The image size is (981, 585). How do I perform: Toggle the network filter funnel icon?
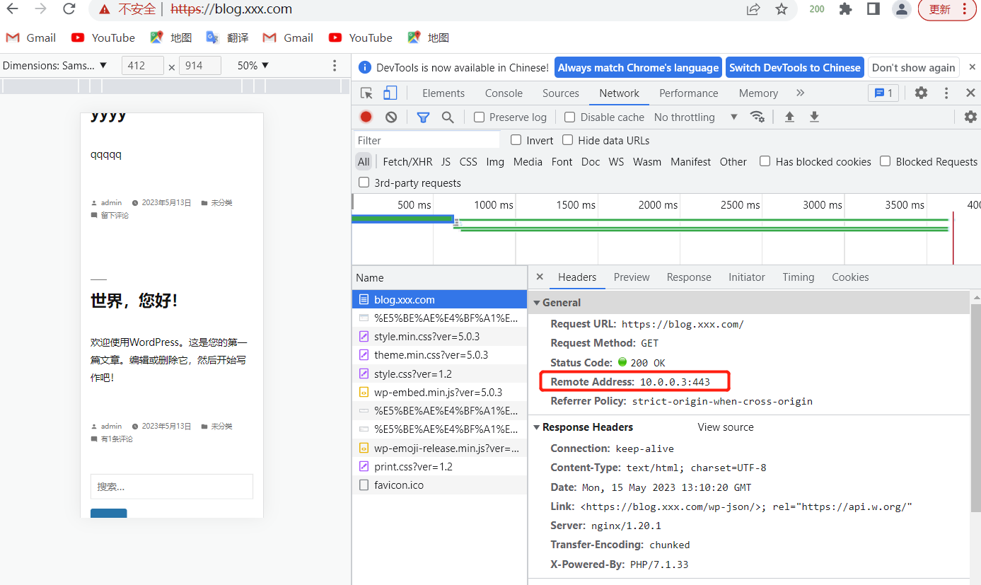tap(423, 117)
